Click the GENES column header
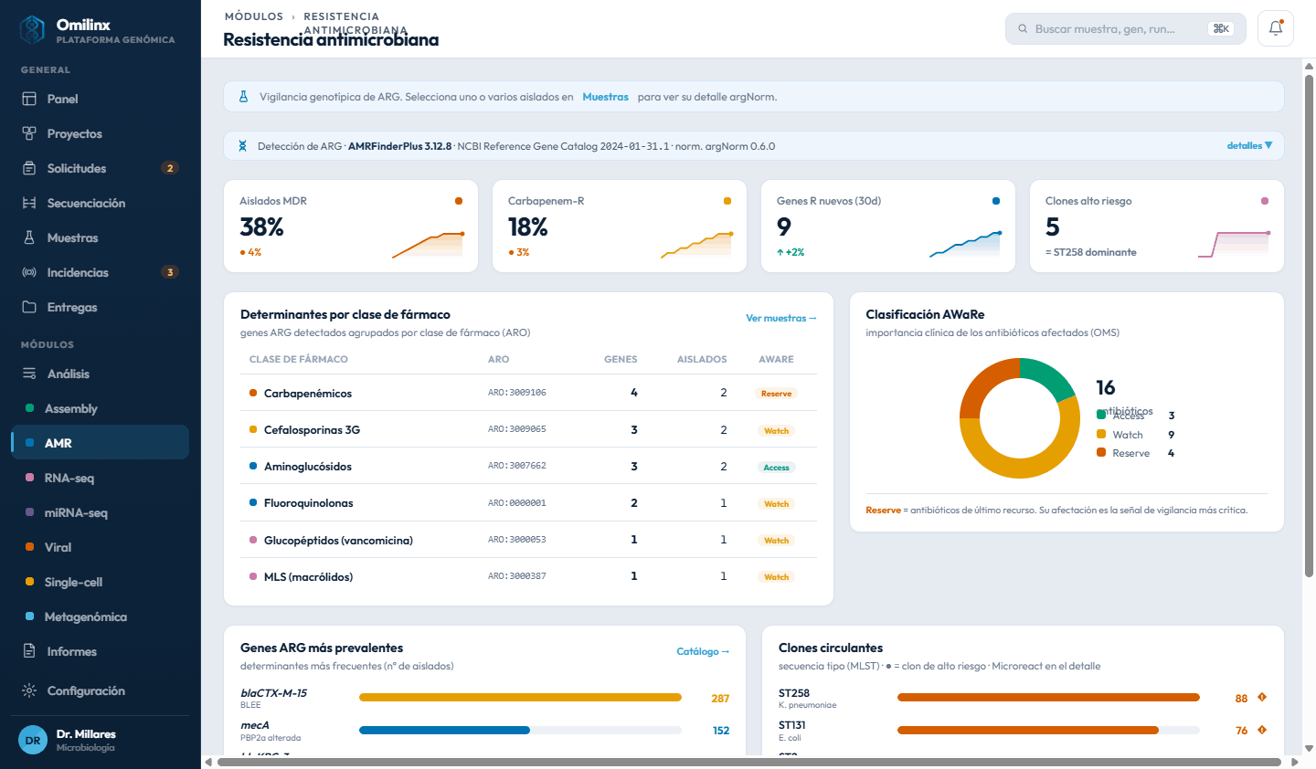The width and height of the screenshot is (1316, 769). (621, 359)
